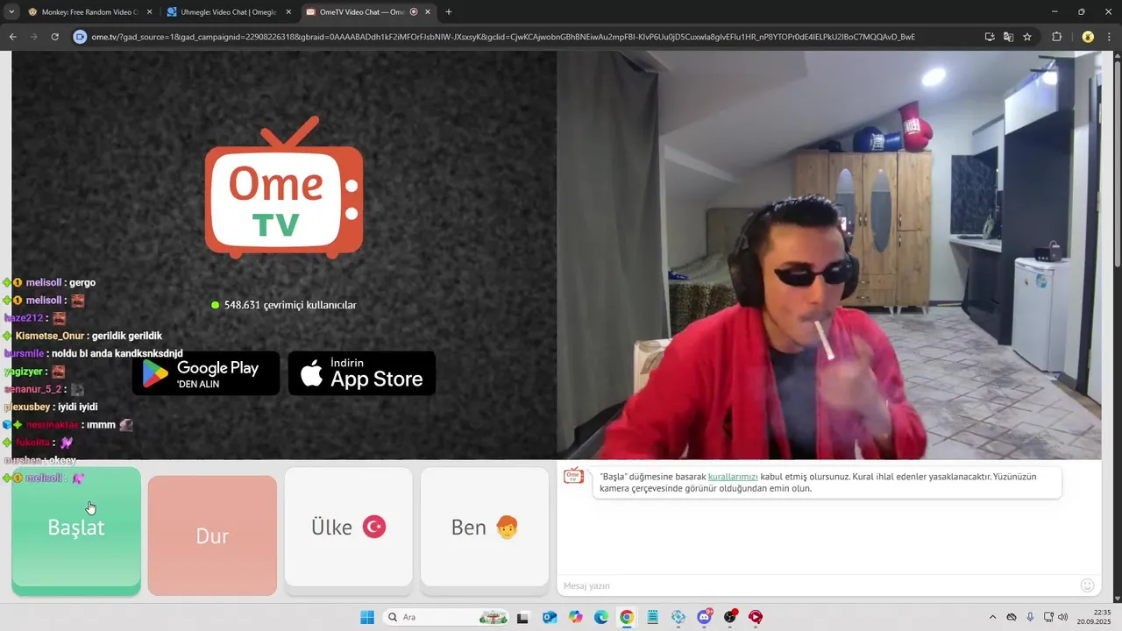Get the app on Google Play
The width and height of the screenshot is (1122, 631).
click(206, 373)
